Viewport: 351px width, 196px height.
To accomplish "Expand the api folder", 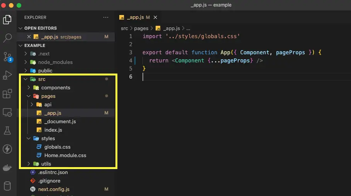I will coord(32,105).
